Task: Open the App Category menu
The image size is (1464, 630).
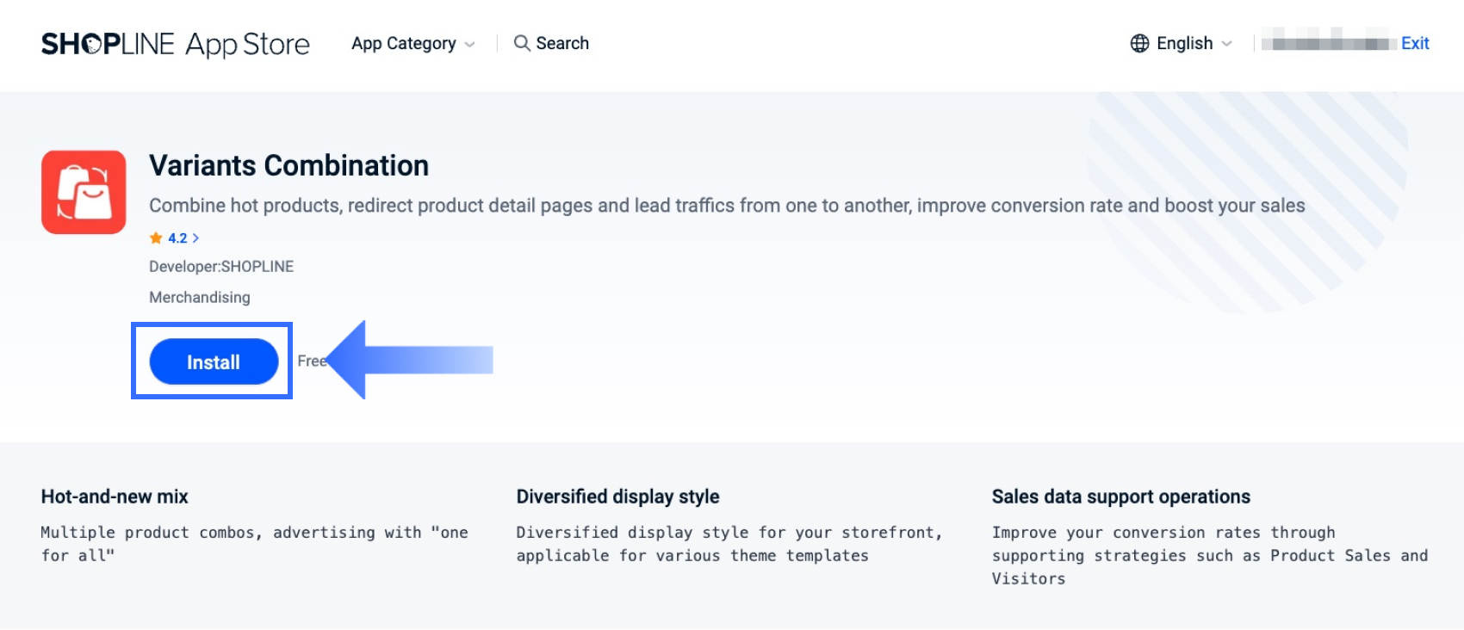Action: [404, 44]
